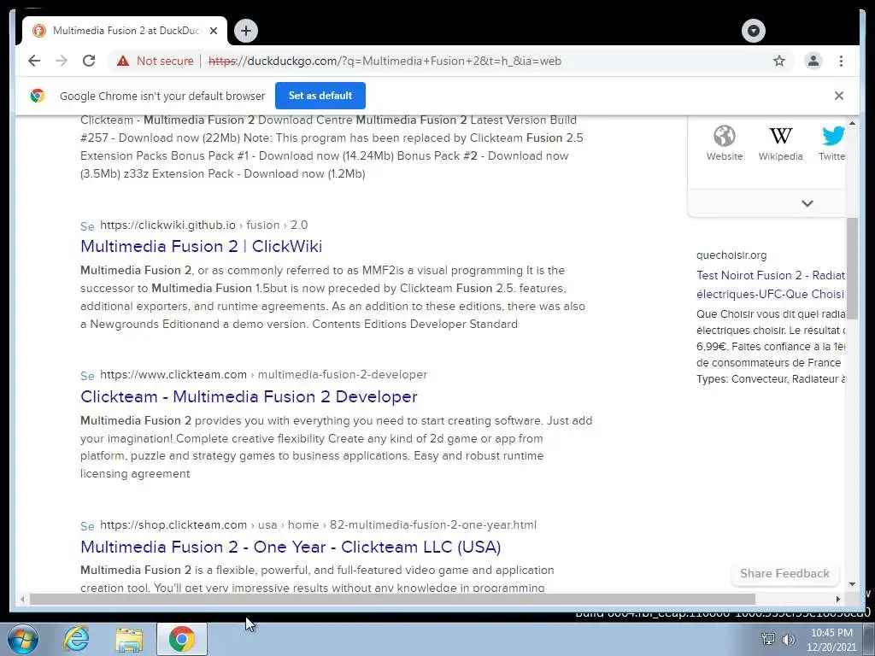
Task: Open Multimedia Fusion 2 | ClickWiki result
Action: (x=201, y=246)
